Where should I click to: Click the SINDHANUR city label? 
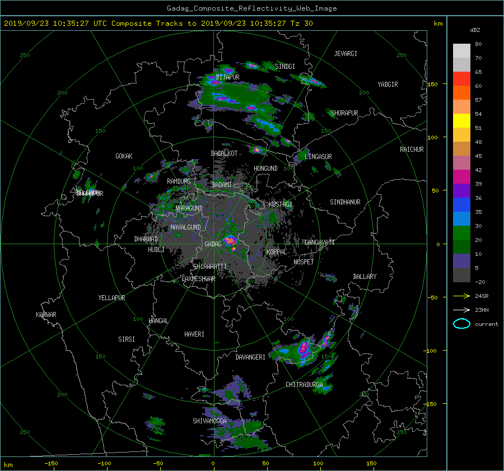345,202
